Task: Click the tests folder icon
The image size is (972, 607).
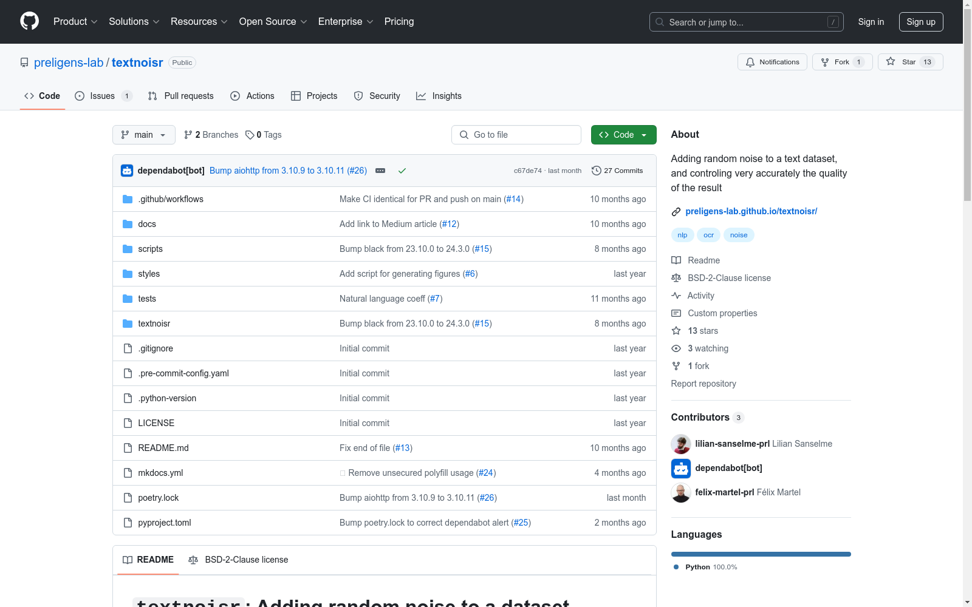Action: [128, 299]
